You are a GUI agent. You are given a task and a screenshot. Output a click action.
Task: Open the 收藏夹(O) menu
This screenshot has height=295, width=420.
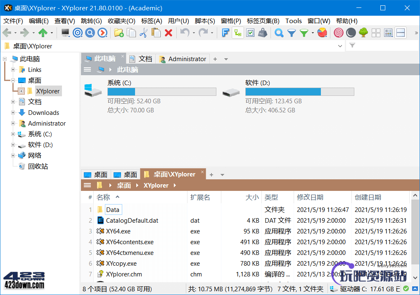click(x=121, y=21)
